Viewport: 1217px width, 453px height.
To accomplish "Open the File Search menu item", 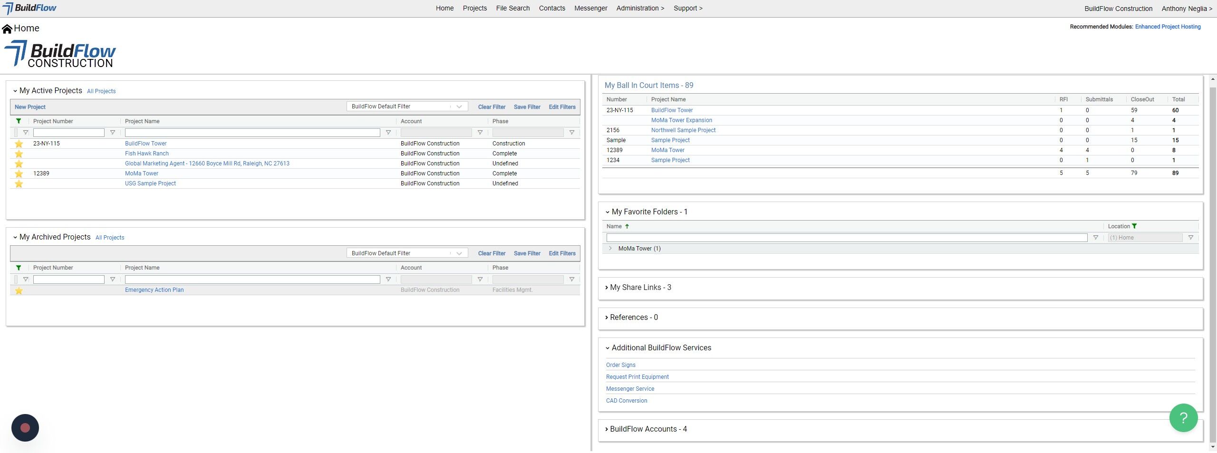I will coord(512,8).
